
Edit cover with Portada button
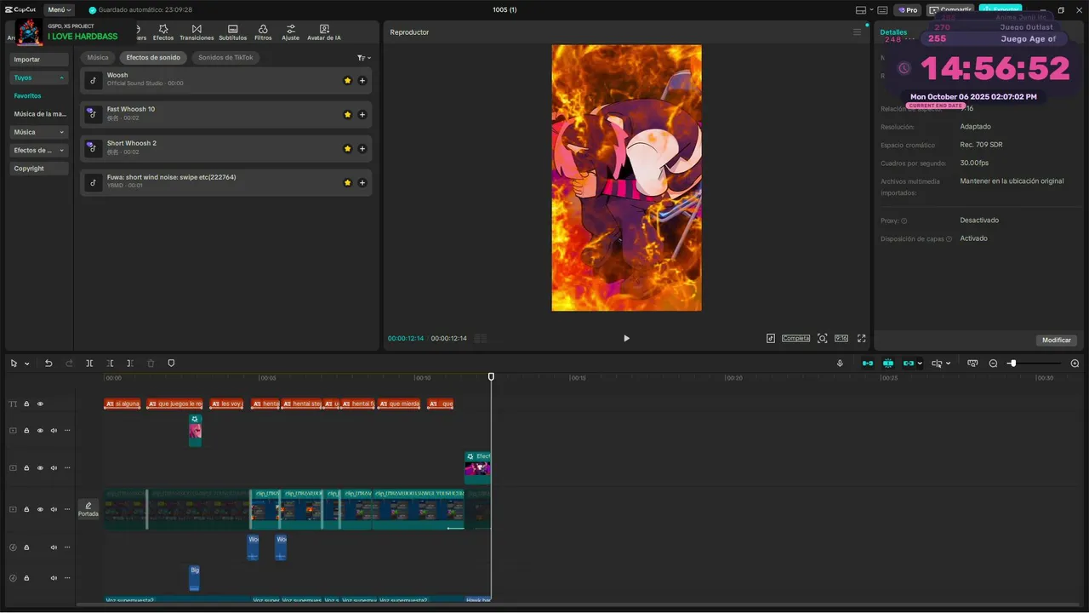pos(88,509)
